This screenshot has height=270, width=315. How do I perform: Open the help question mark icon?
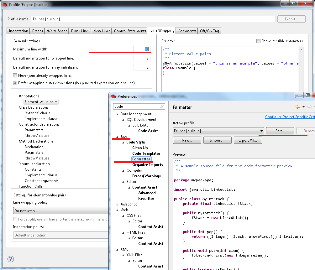[x=11, y=259]
